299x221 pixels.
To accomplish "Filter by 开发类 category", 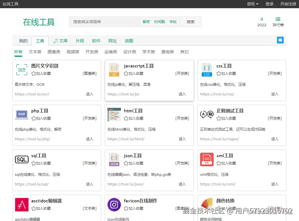I will [92, 52].
